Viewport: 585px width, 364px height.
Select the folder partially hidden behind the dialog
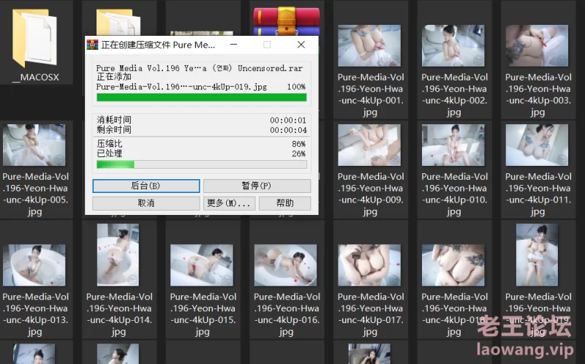pyautogui.click(x=114, y=20)
